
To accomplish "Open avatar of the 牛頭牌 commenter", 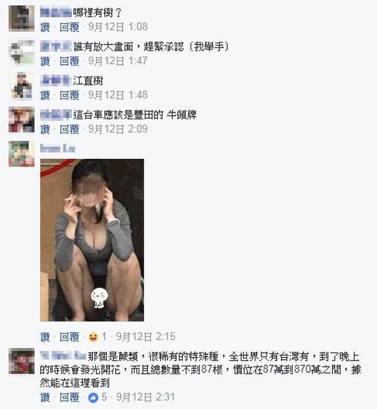I will (22, 120).
